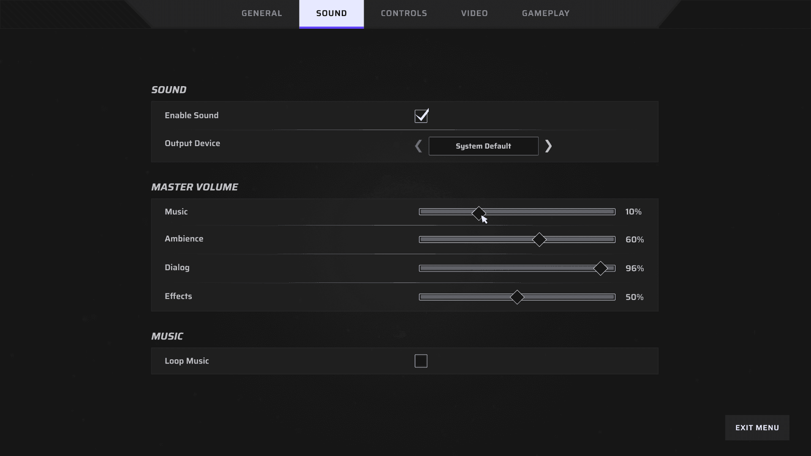
Task: Switch to the General tab
Action: coord(261,14)
